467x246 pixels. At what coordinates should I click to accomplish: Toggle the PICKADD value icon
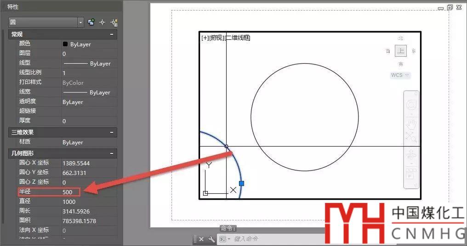coord(91,22)
